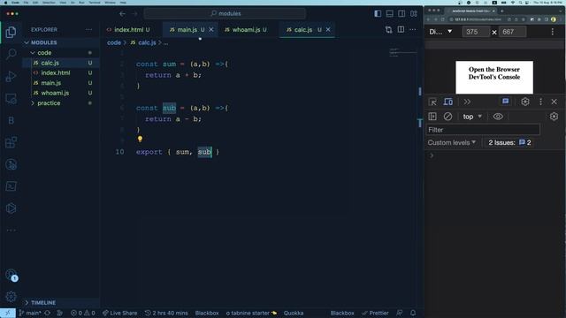Close the calc.js tab

click(x=328, y=29)
